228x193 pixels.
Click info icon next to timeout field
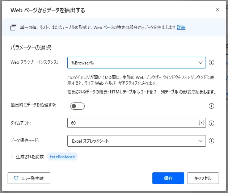[211, 123]
